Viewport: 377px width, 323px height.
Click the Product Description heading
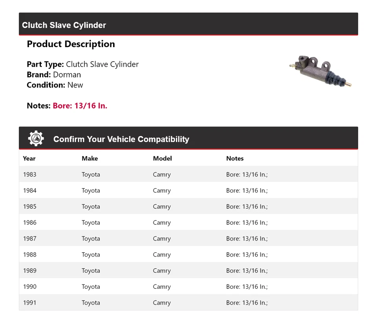tap(71, 44)
